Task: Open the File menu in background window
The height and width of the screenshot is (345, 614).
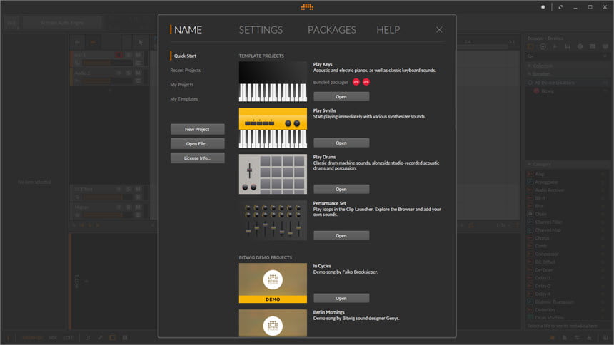Action: (11, 23)
